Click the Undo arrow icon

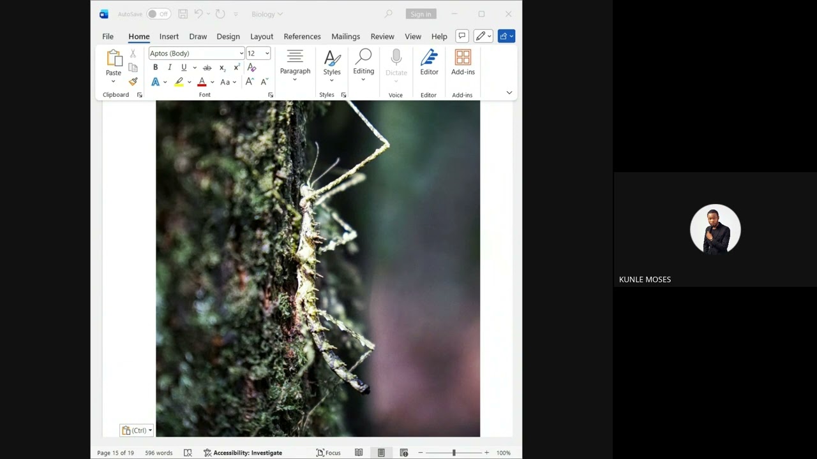click(199, 14)
